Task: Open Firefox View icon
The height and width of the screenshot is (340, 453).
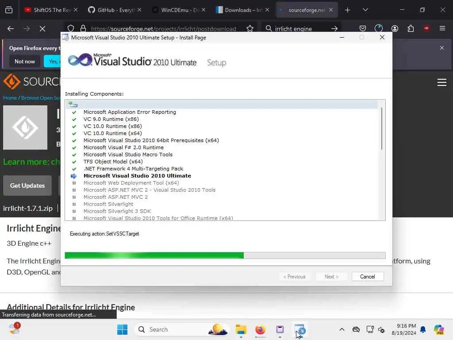Action: coord(9,10)
